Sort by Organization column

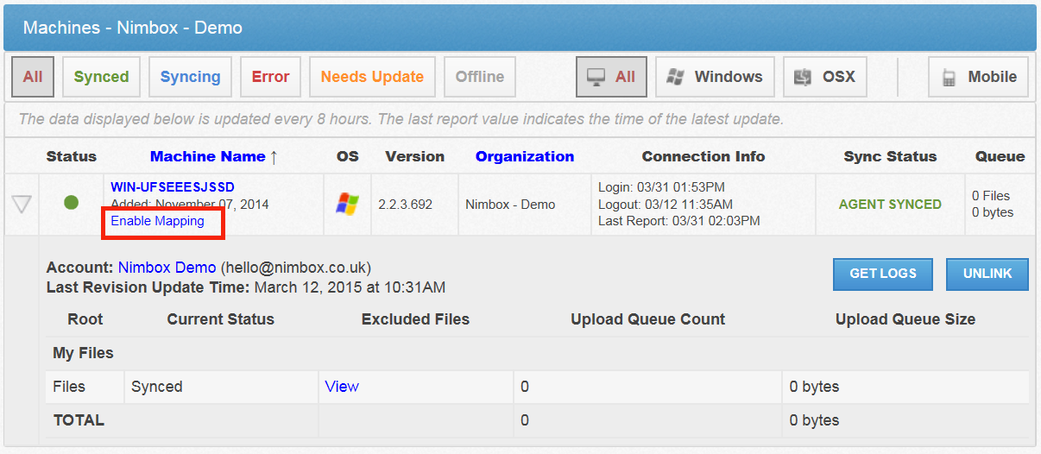pos(525,156)
